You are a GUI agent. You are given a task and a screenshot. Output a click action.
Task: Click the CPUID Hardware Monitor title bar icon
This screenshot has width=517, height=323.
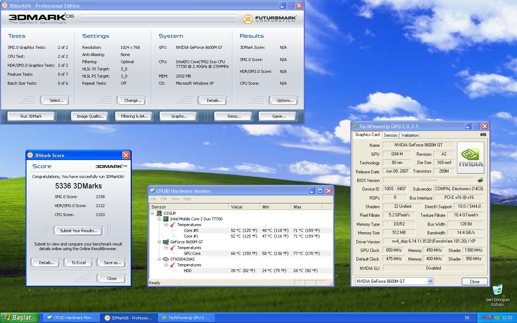(x=152, y=191)
